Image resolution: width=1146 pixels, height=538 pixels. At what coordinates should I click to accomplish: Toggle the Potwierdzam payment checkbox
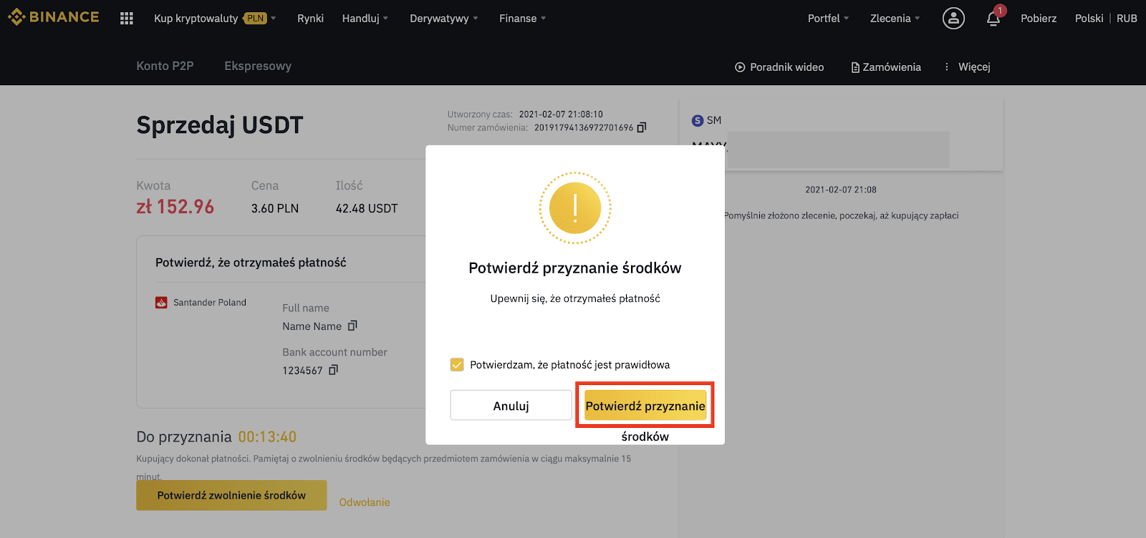tap(457, 365)
